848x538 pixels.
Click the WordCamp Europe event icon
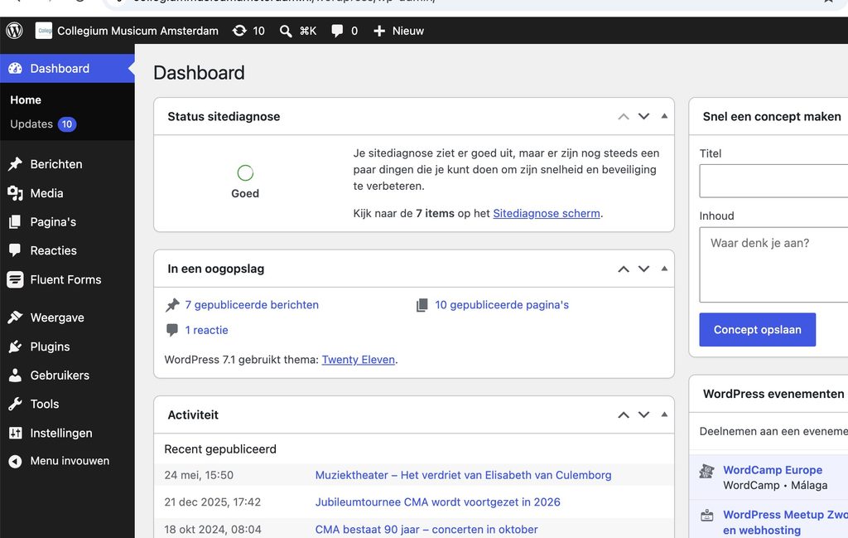click(x=707, y=471)
